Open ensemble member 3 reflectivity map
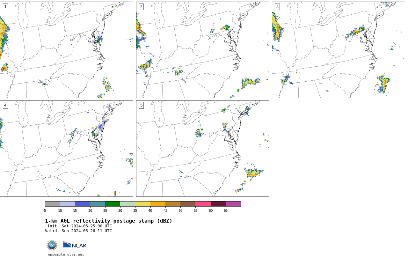This screenshot has width=408, height=258. [338, 50]
